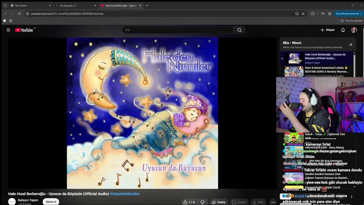This screenshot has width=364, height=205.
Task: Expand the chevron next to the chat row
Action: [x=351, y=197]
